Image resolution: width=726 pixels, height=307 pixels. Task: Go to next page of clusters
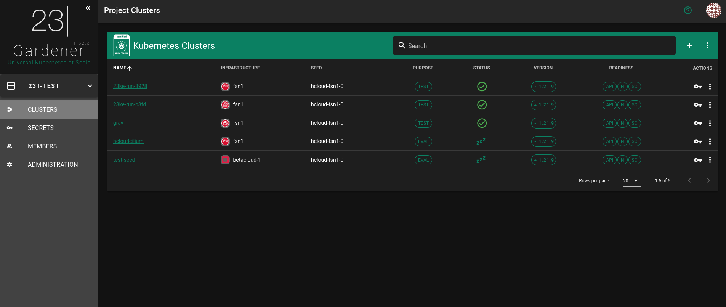click(708, 180)
